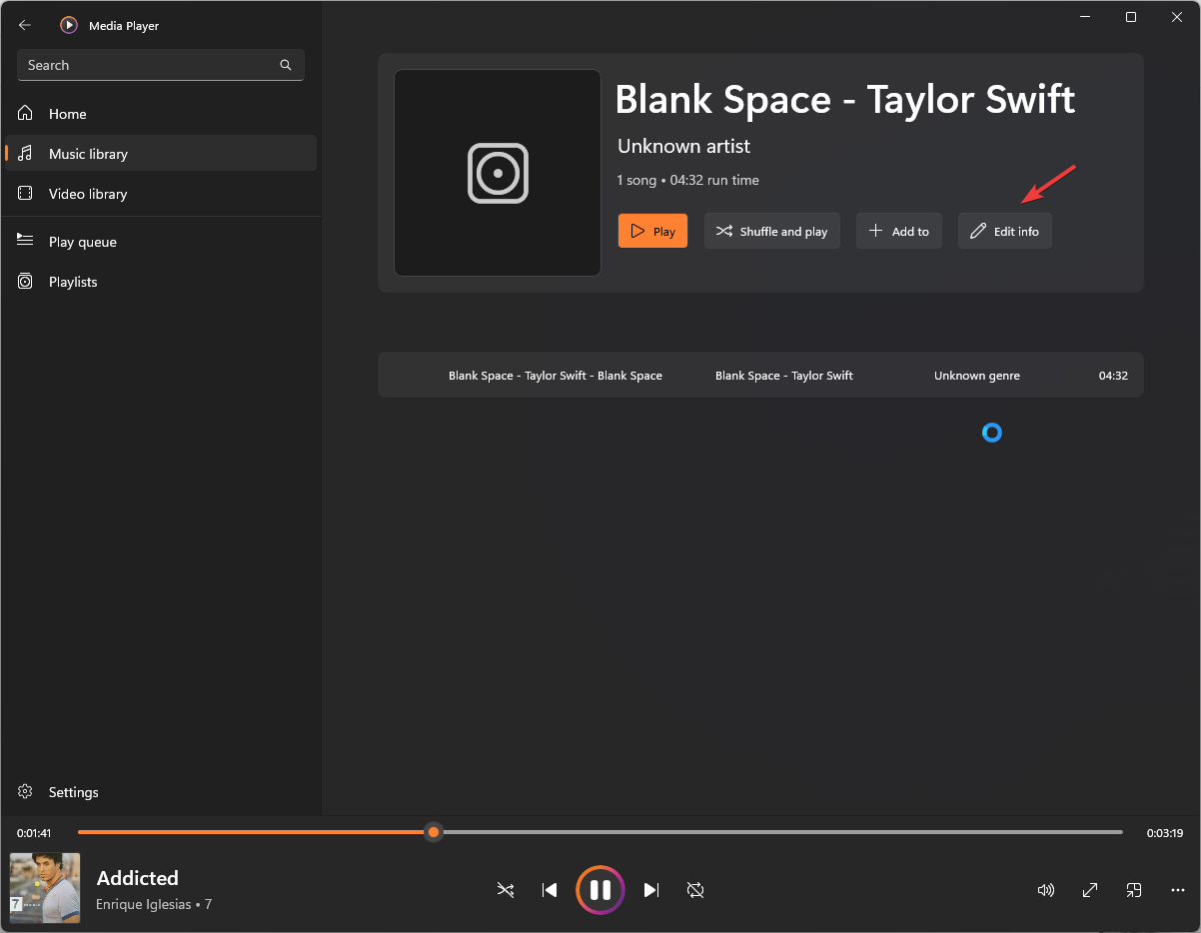The image size is (1201, 933).
Task: Click the back arrow icon
Action: (x=25, y=25)
